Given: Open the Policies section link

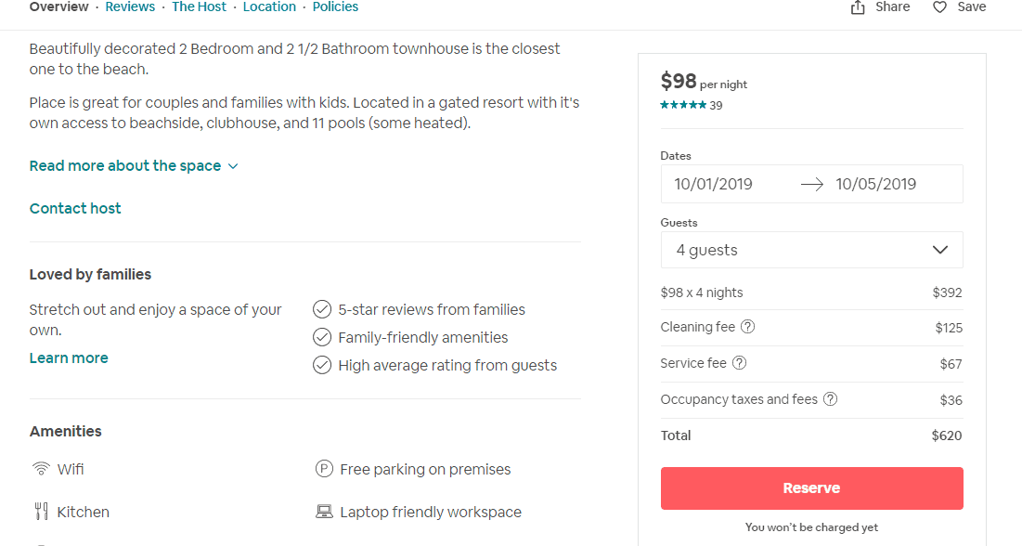Looking at the screenshot, I should pyautogui.click(x=335, y=6).
